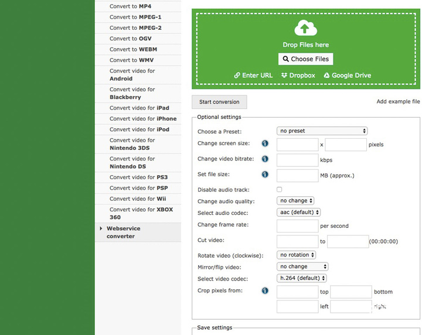Screen dimensions: 422x335
Task: Choose the Dropbox upload option
Action: [x=298, y=76]
